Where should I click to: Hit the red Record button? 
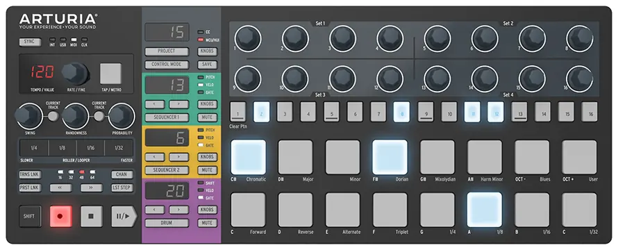click(60, 216)
